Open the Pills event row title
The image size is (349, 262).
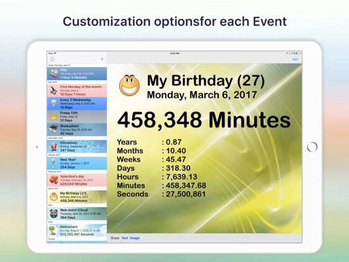(63, 70)
